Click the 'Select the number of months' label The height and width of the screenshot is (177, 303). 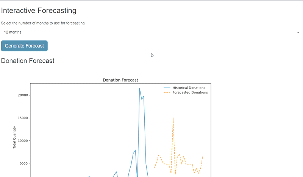pos(43,23)
